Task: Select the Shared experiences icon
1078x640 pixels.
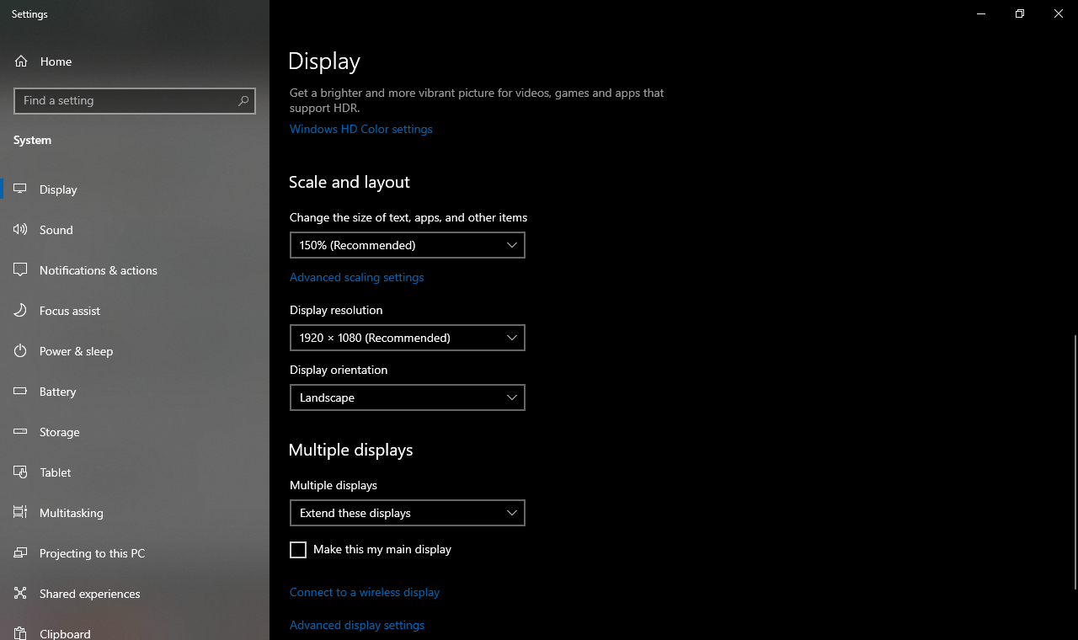Action: pyautogui.click(x=20, y=593)
